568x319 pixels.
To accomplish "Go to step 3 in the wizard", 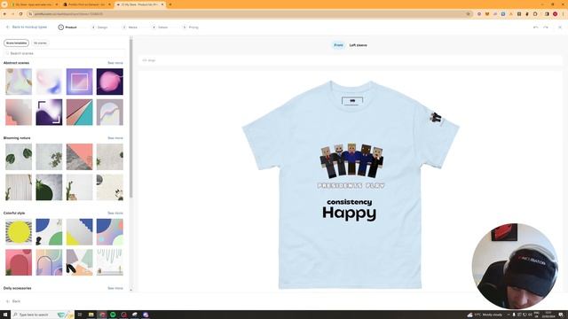I will pos(130,27).
